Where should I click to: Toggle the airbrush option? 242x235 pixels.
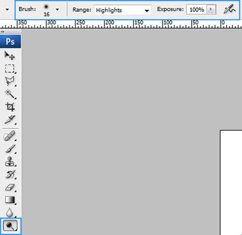pyautogui.click(x=230, y=9)
